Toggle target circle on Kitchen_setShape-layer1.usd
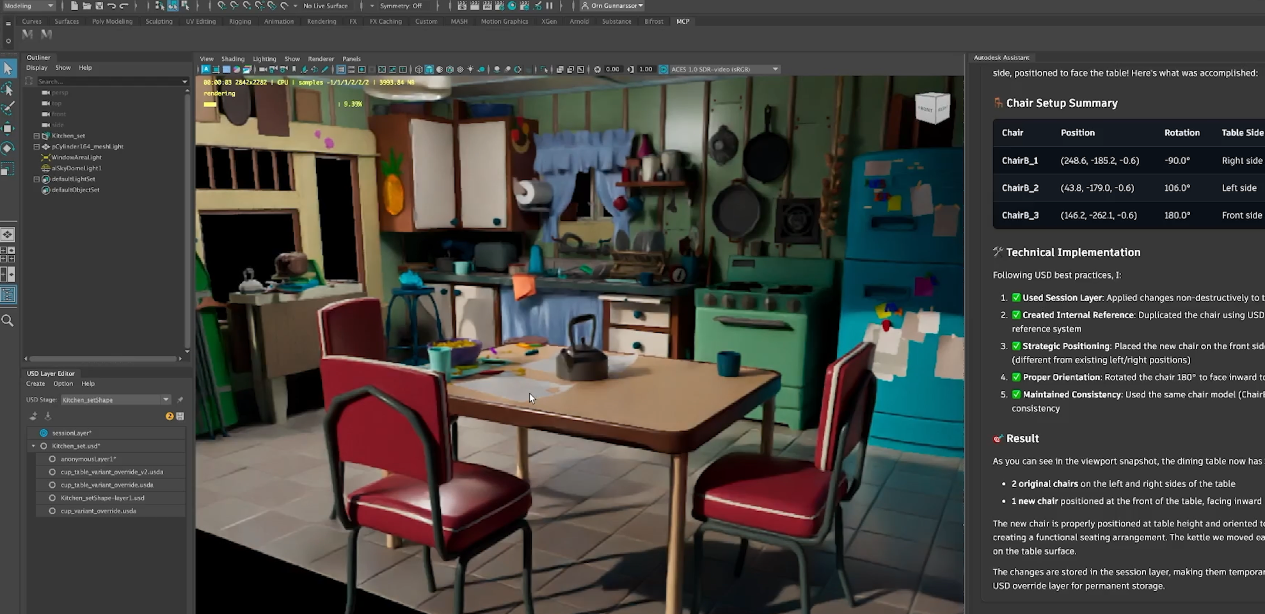The image size is (1265, 614). [52, 497]
